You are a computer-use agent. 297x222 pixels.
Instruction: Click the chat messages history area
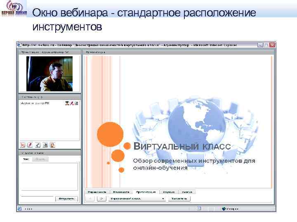pos(49,176)
